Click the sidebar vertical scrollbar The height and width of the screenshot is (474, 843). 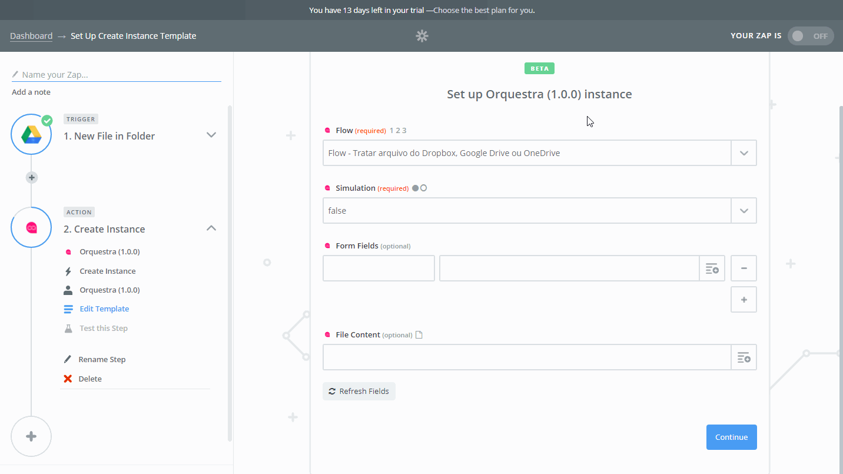(230, 274)
